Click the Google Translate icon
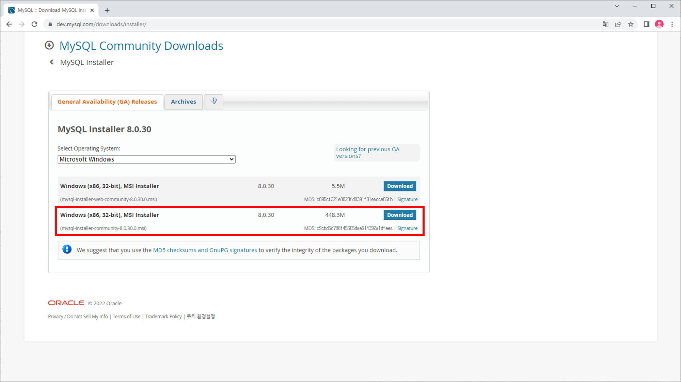 click(x=605, y=24)
